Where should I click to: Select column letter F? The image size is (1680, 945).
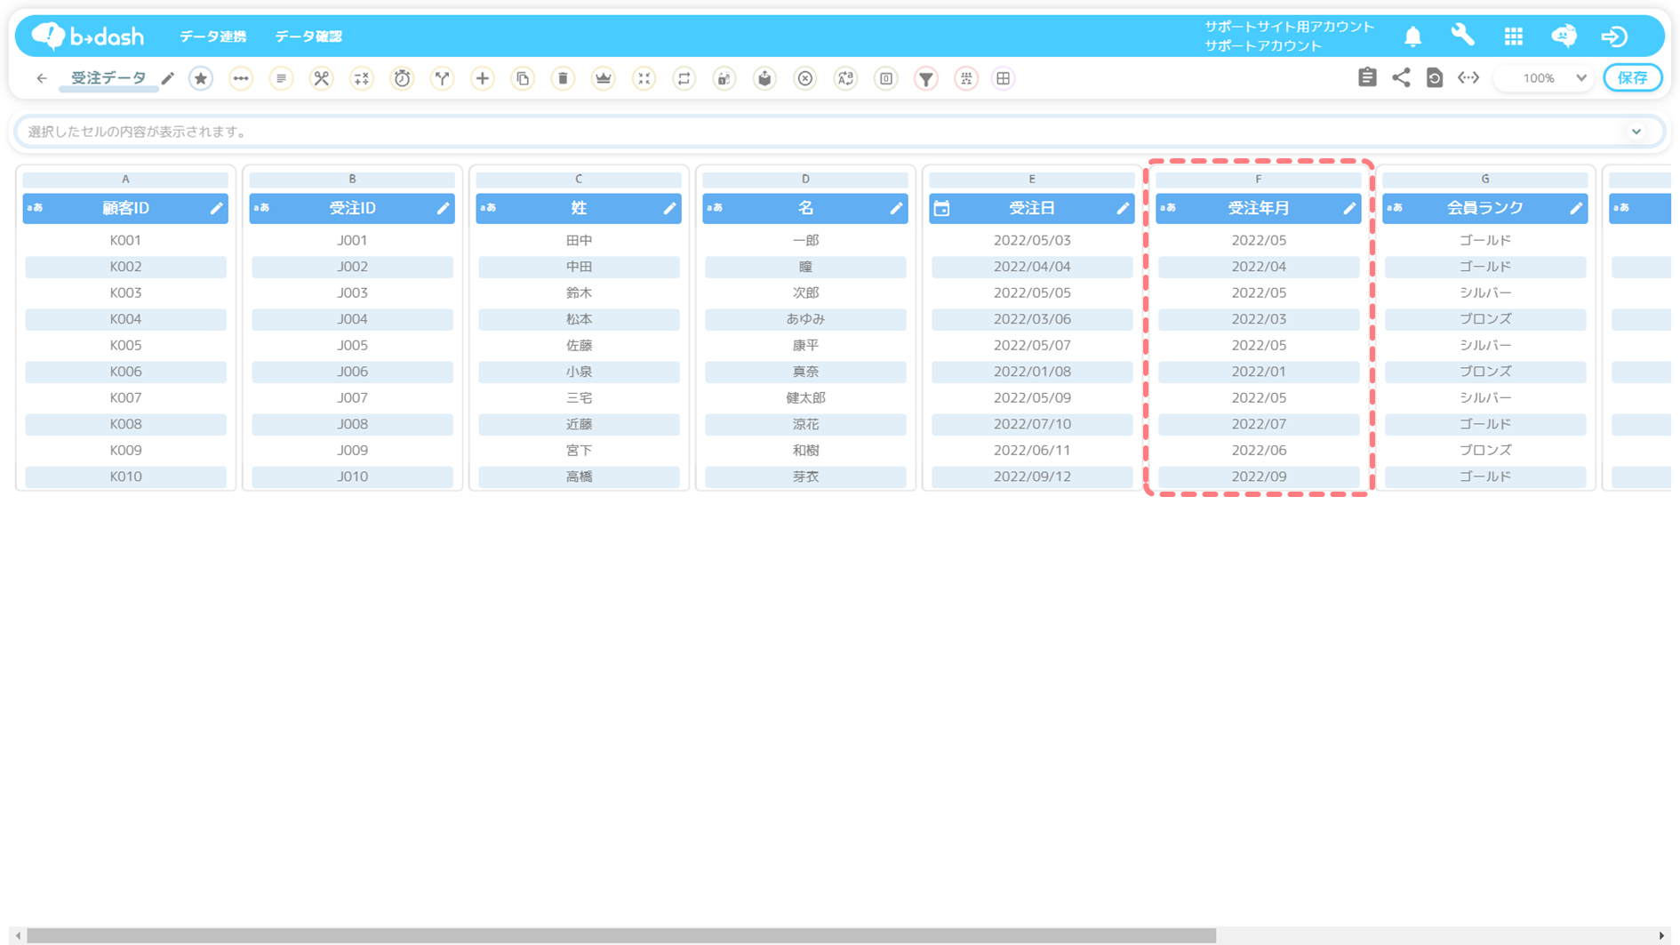(x=1258, y=179)
